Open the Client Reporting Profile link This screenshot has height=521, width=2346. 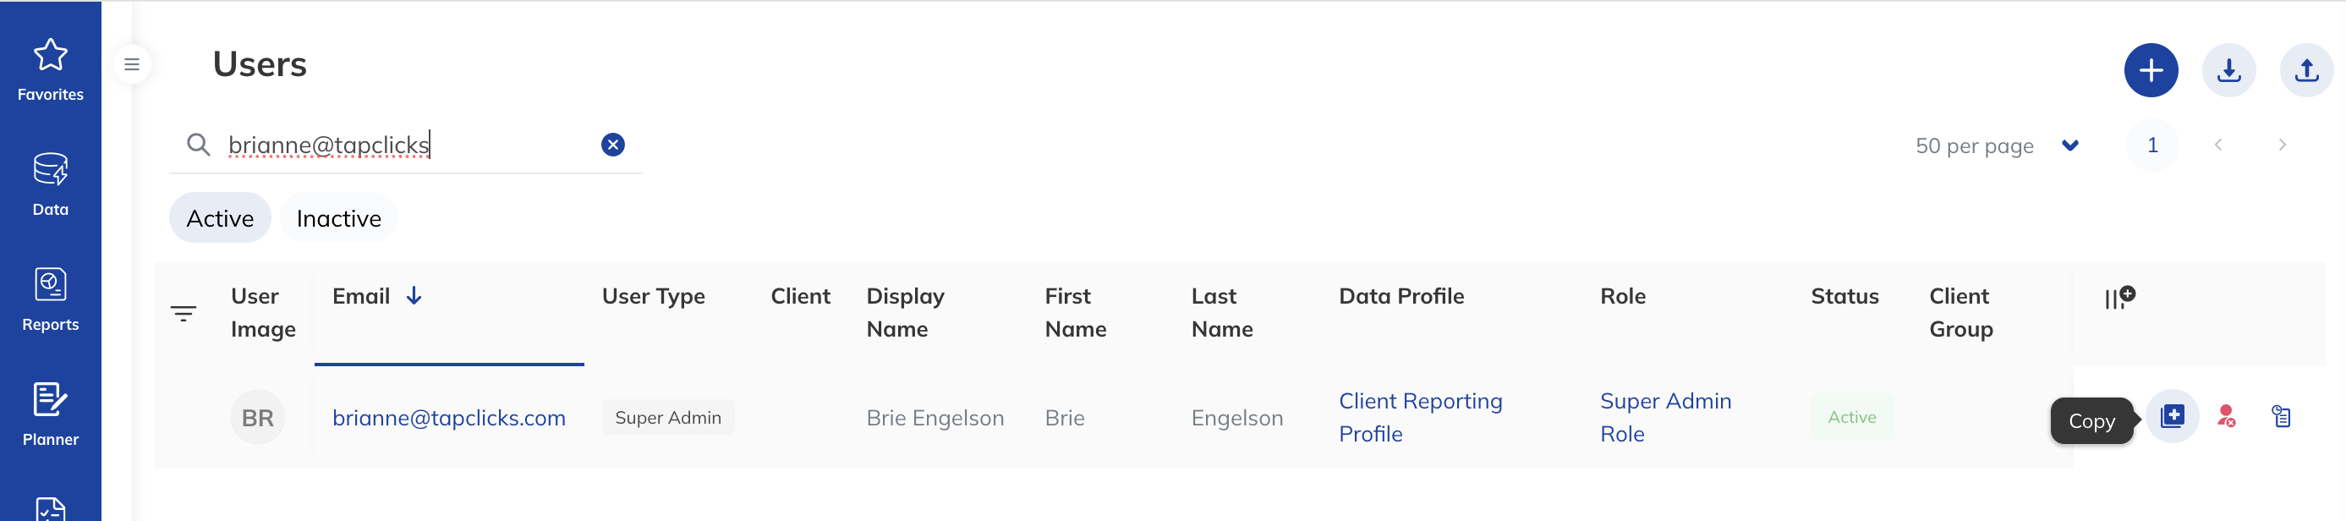click(1421, 418)
